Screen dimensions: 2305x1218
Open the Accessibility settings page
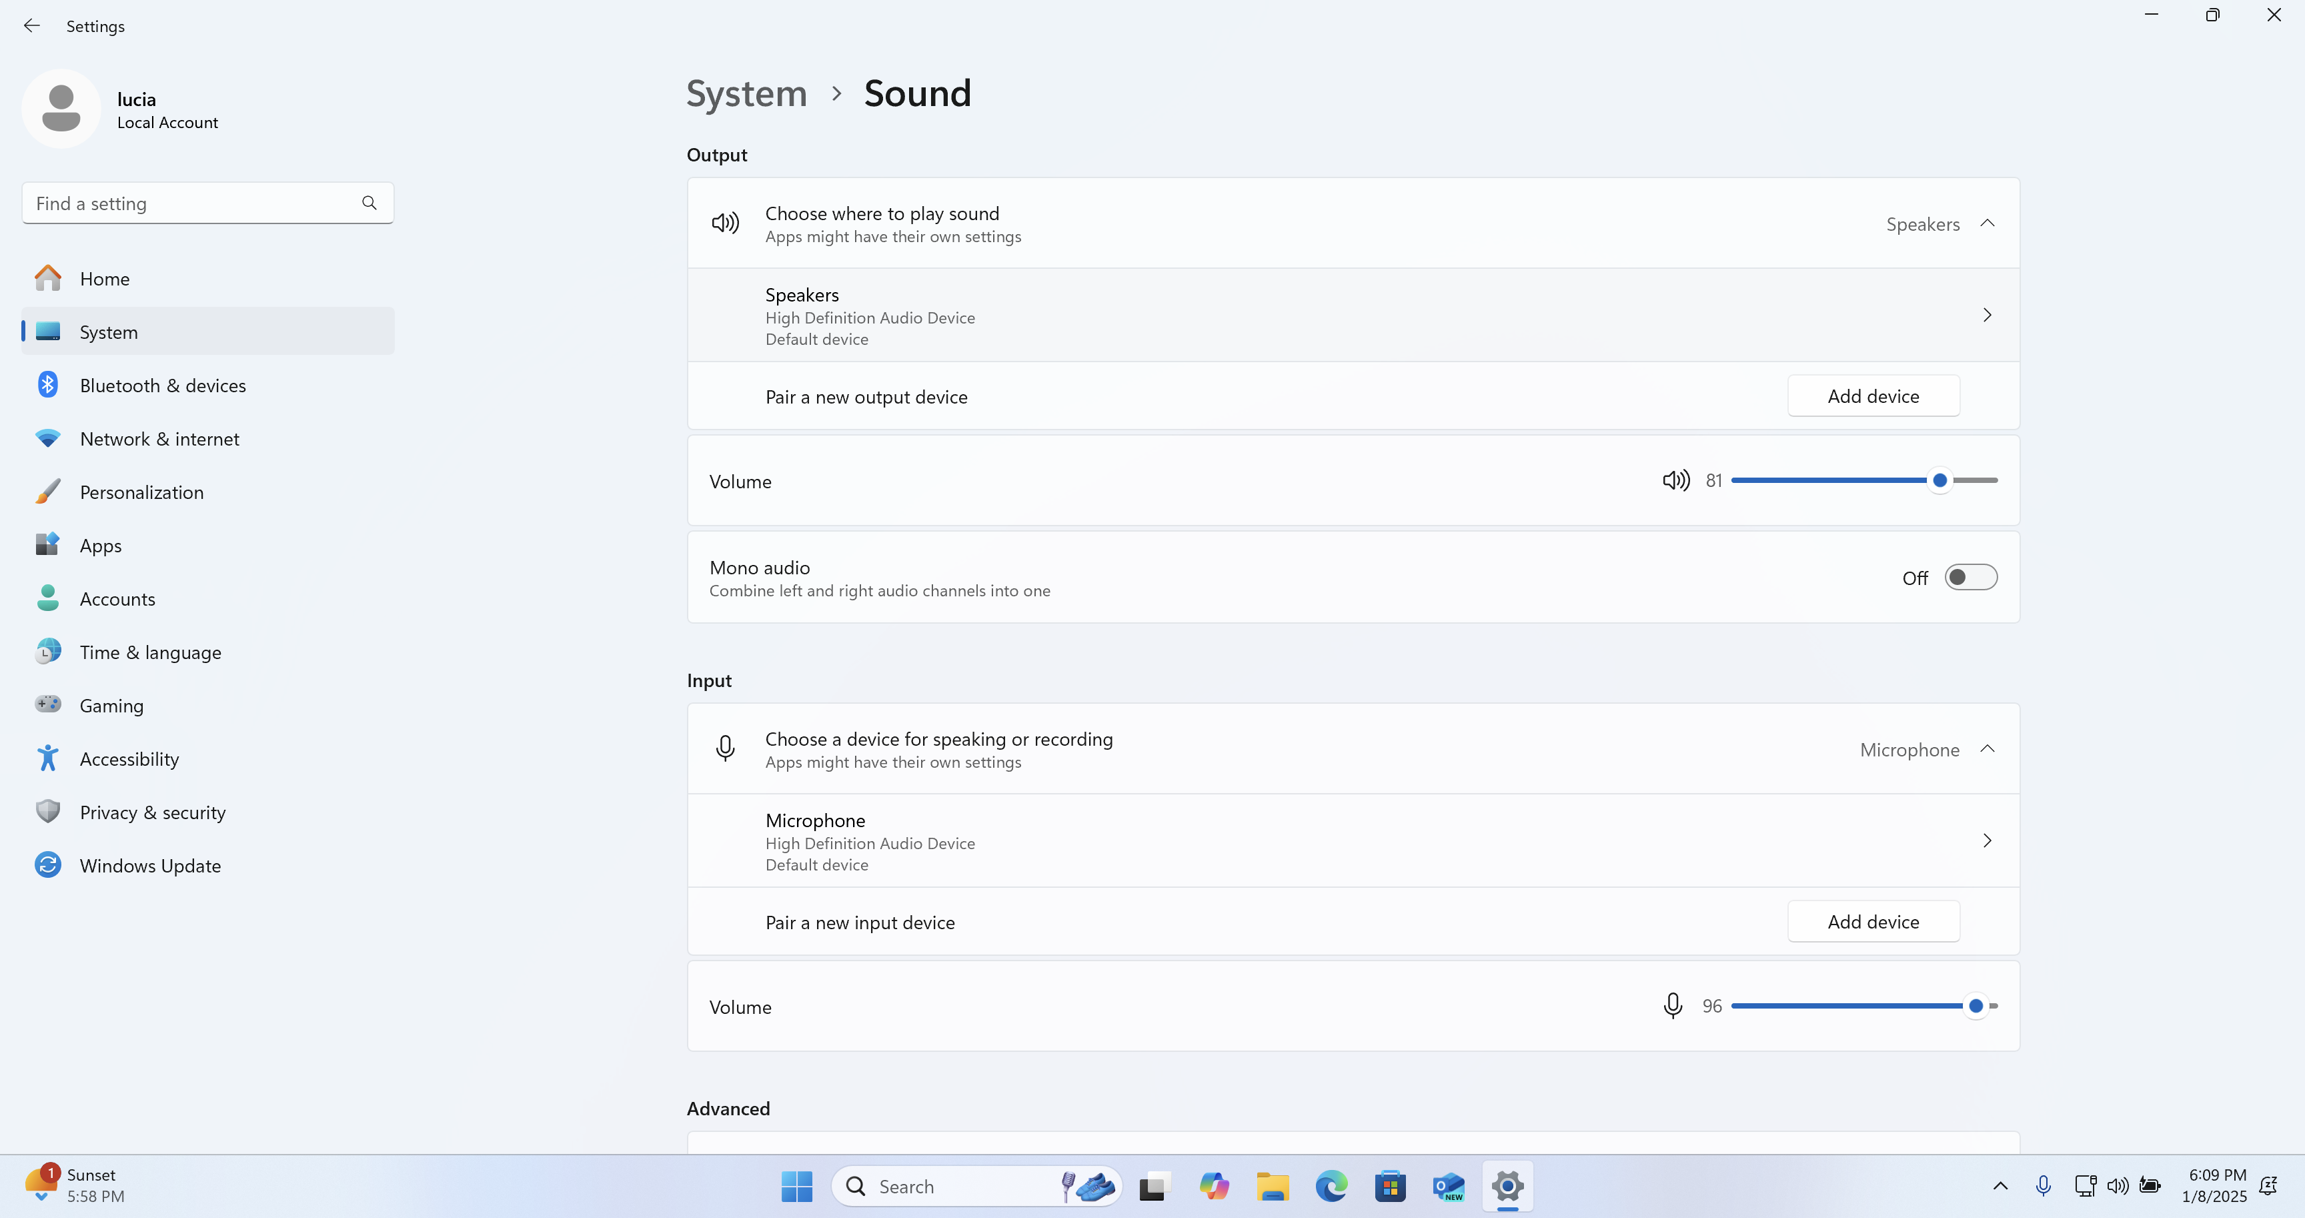[x=129, y=759]
